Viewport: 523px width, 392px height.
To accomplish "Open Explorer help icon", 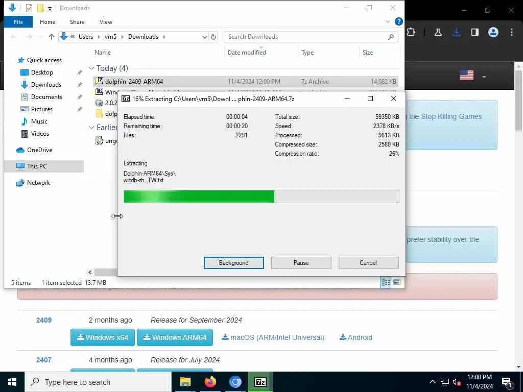I will [398, 21].
